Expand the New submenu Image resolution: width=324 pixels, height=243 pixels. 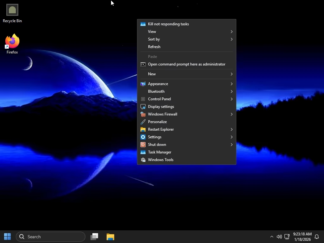click(187, 74)
